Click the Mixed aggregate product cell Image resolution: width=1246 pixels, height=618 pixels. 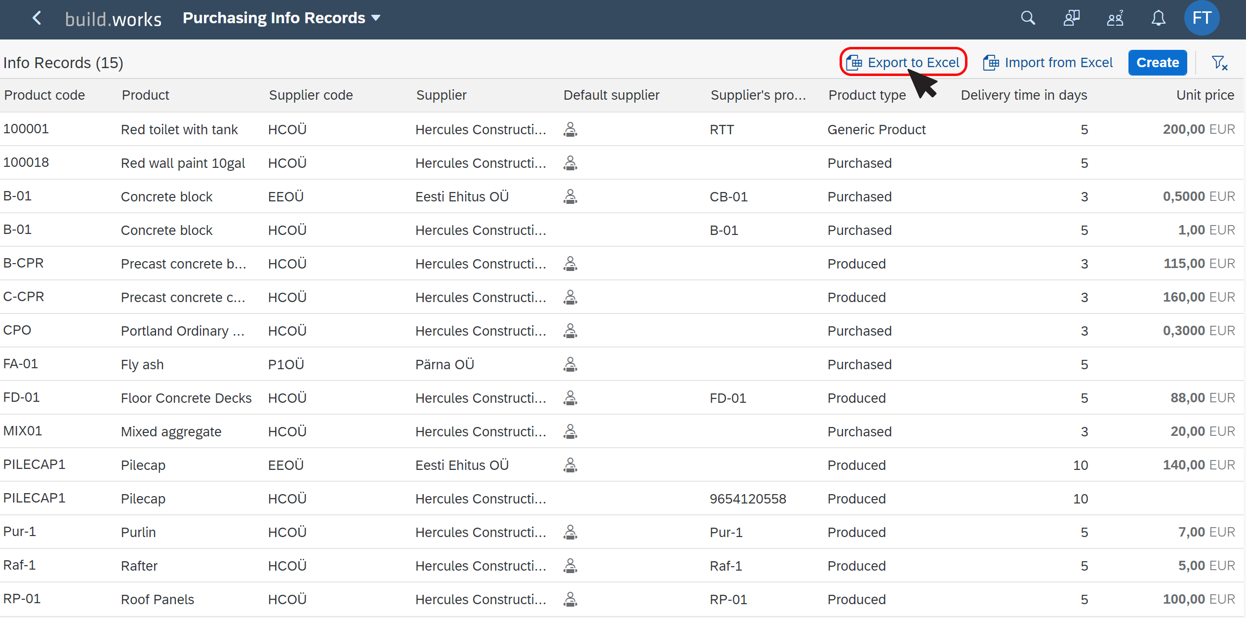pos(171,431)
